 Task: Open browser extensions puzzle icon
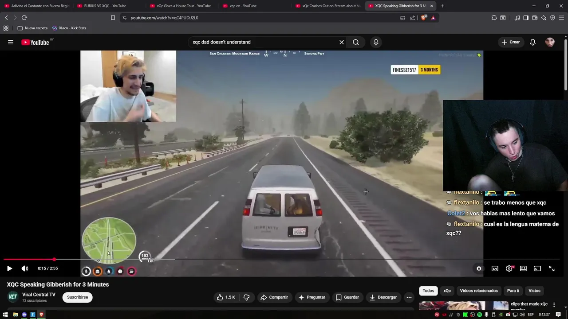[494, 18]
